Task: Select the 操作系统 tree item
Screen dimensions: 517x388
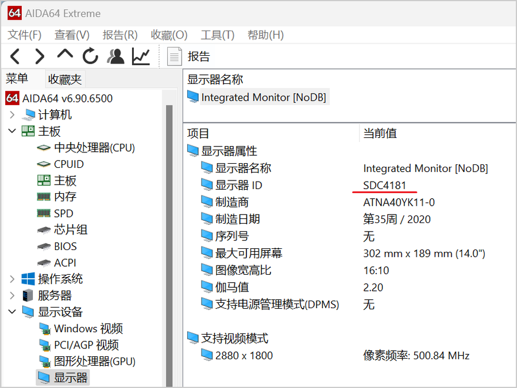Action: pos(60,279)
